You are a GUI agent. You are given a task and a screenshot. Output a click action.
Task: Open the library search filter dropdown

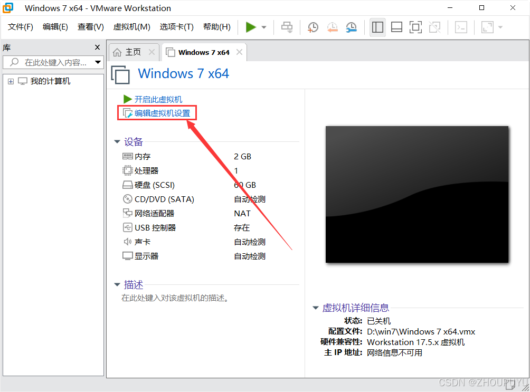coord(98,62)
